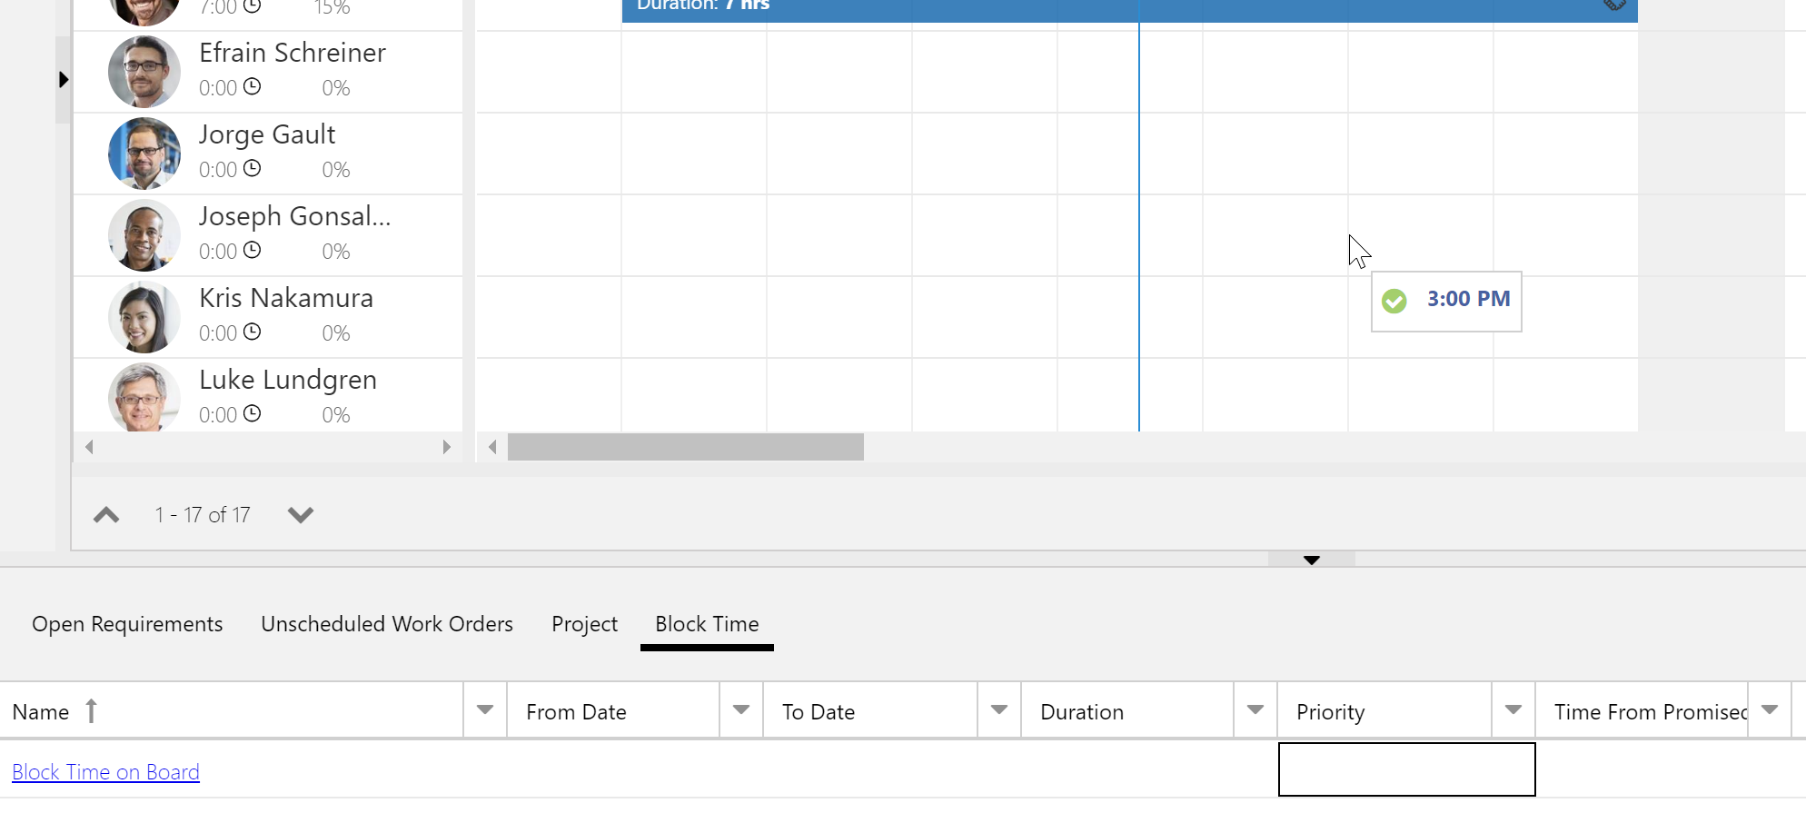Sort by the Name column header

click(x=41, y=712)
